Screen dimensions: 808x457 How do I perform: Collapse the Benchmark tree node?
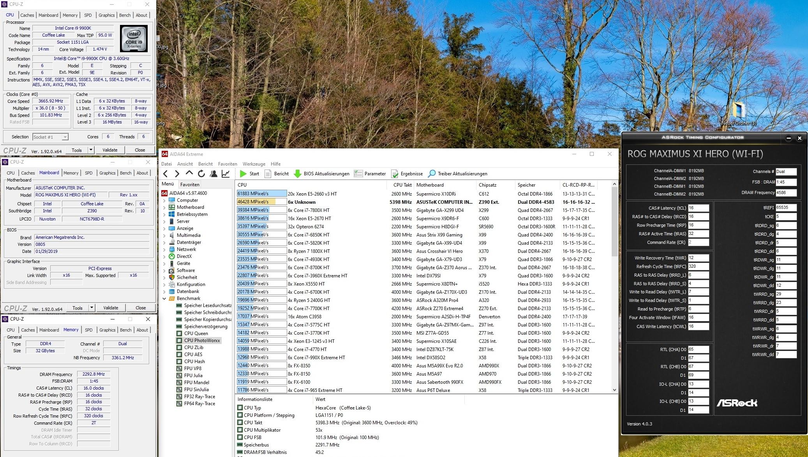click(164, 298)
